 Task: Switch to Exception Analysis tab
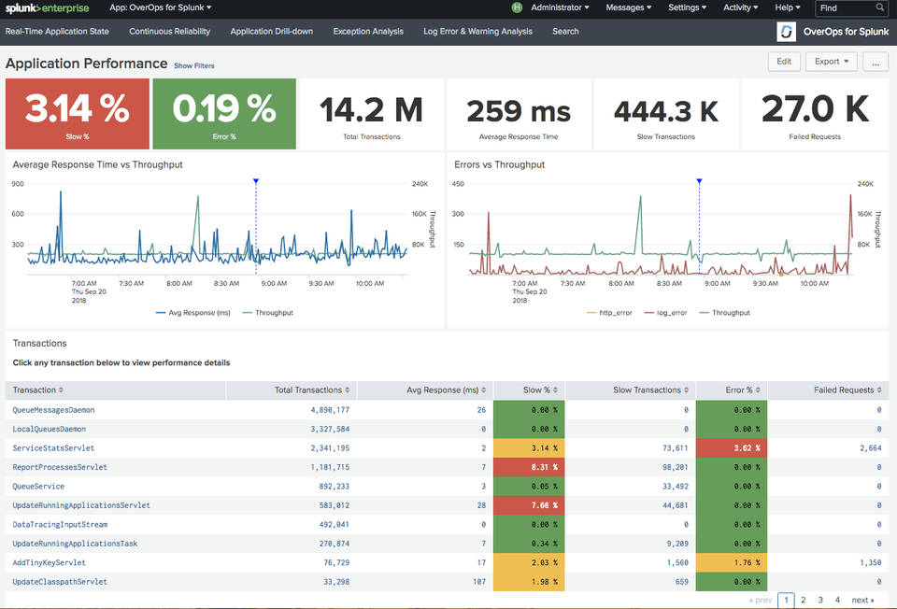pos(368,32)
